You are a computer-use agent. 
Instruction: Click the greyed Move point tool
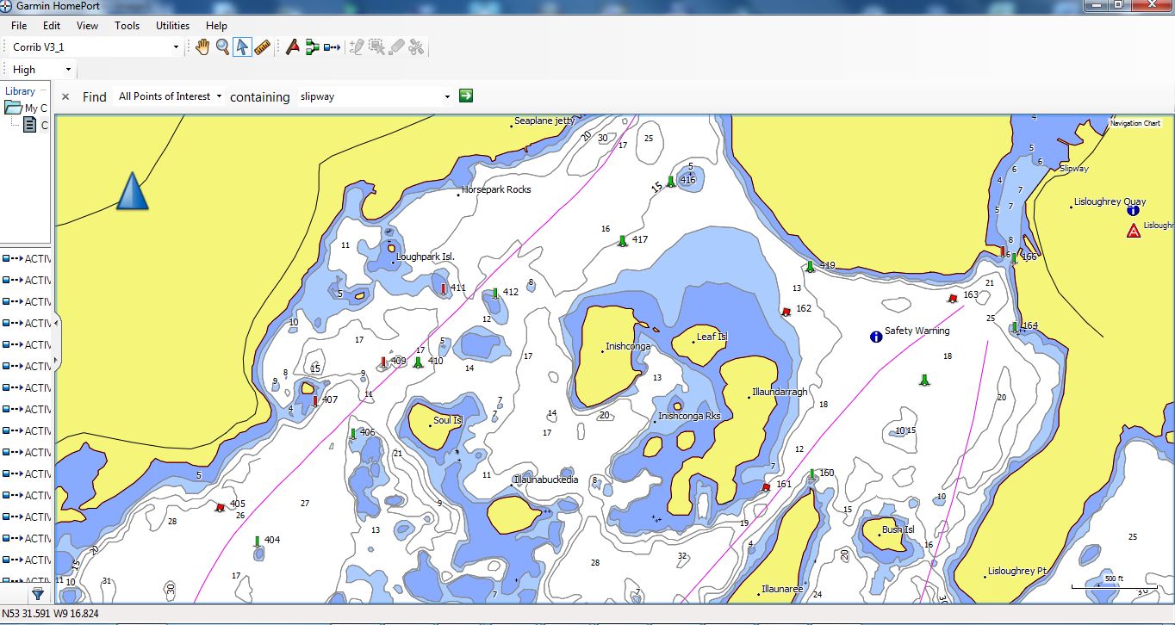(x=376, y=46)
